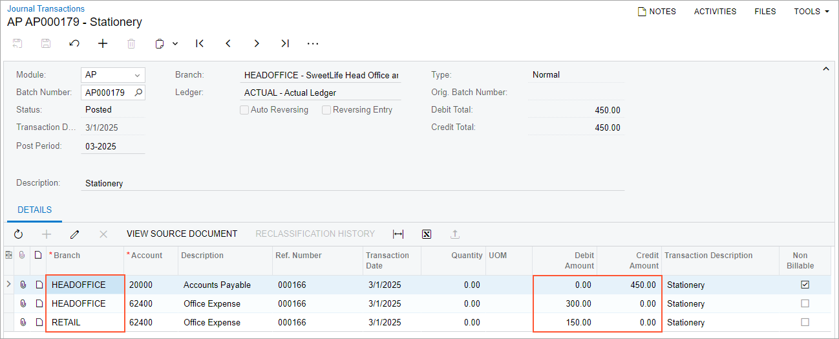This screenshot has width=839, height=339.
Task: Click the Undo icon in the toolbar
Action: [74, 44]
